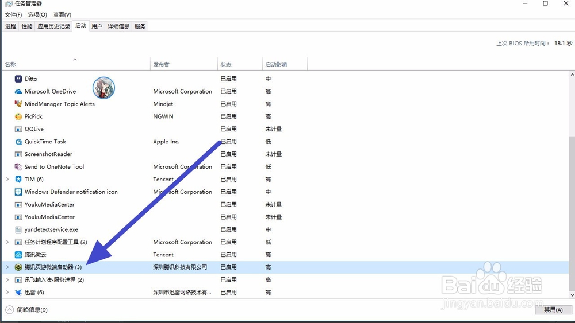Click the ScreenshotReader icon
Viewport: 575px width, 323px height.
[18, 154]
